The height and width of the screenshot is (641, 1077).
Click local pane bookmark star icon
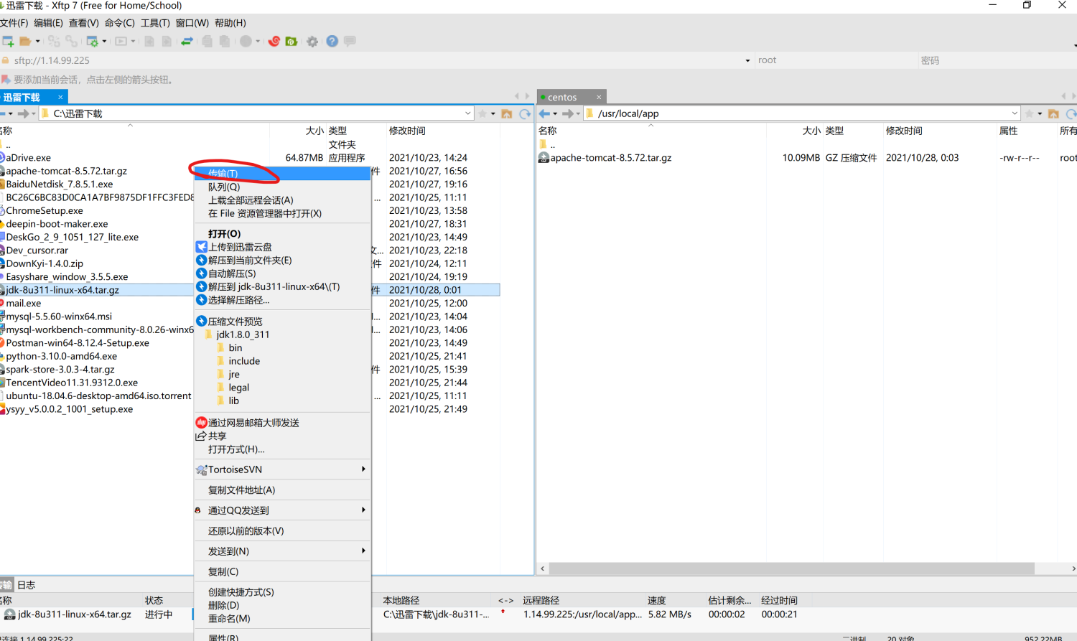click(x=482, y=113)
